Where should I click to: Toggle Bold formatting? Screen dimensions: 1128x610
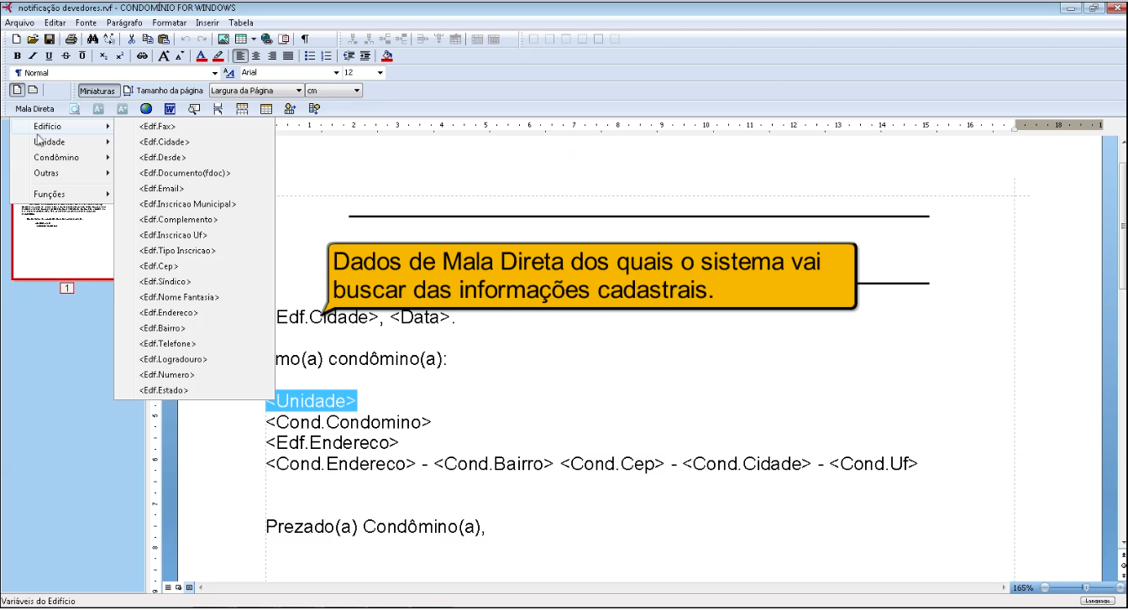click(17, 56)
